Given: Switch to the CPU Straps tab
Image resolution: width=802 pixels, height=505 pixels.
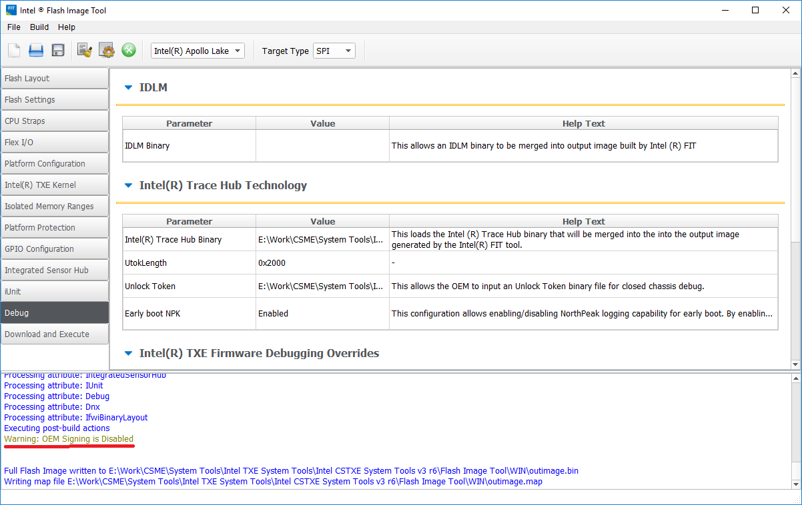Looking at the screenshot, I should 55,121.
